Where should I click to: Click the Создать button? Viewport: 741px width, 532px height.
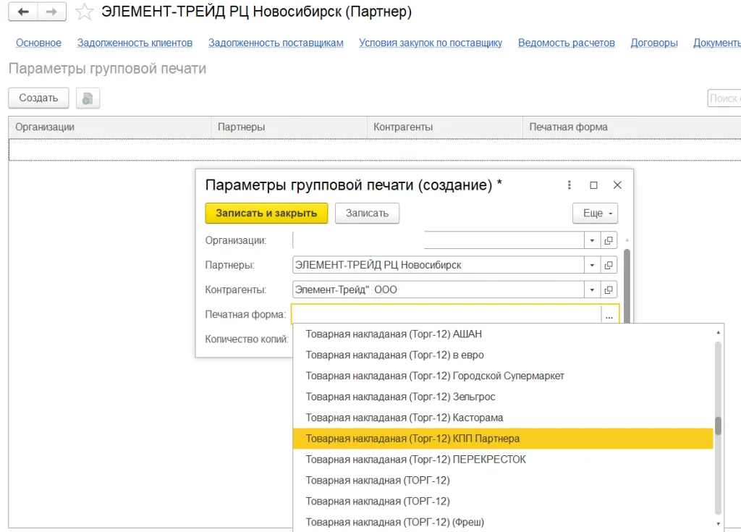click(39, 98)
